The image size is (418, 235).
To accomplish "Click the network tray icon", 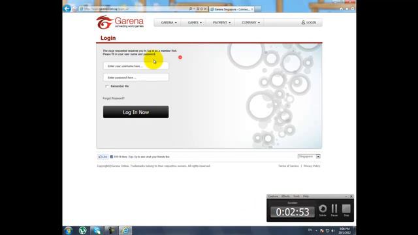I will (327, 230).
